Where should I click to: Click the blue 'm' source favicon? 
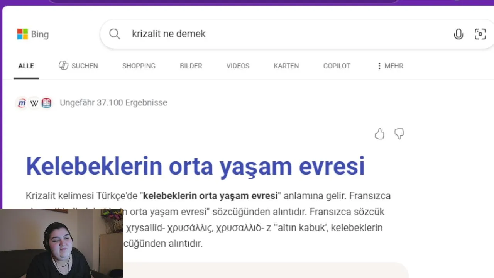point(22,103)
